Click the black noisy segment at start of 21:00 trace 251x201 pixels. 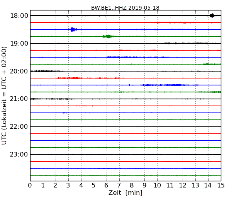click(51, 99)
